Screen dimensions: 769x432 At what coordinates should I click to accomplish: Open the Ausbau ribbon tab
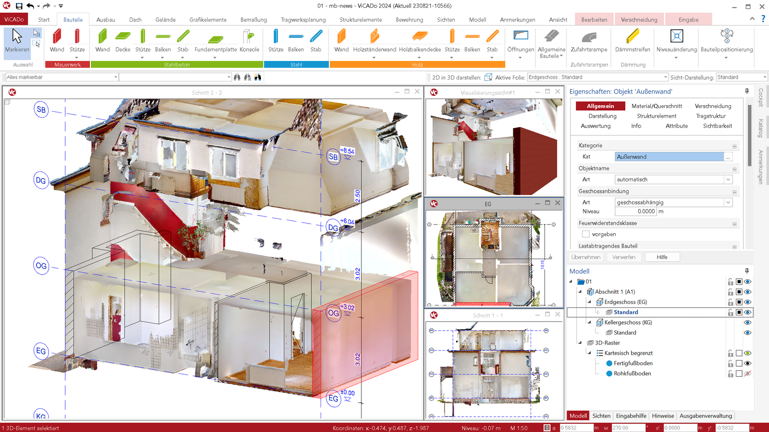click(x=106, y=20)
